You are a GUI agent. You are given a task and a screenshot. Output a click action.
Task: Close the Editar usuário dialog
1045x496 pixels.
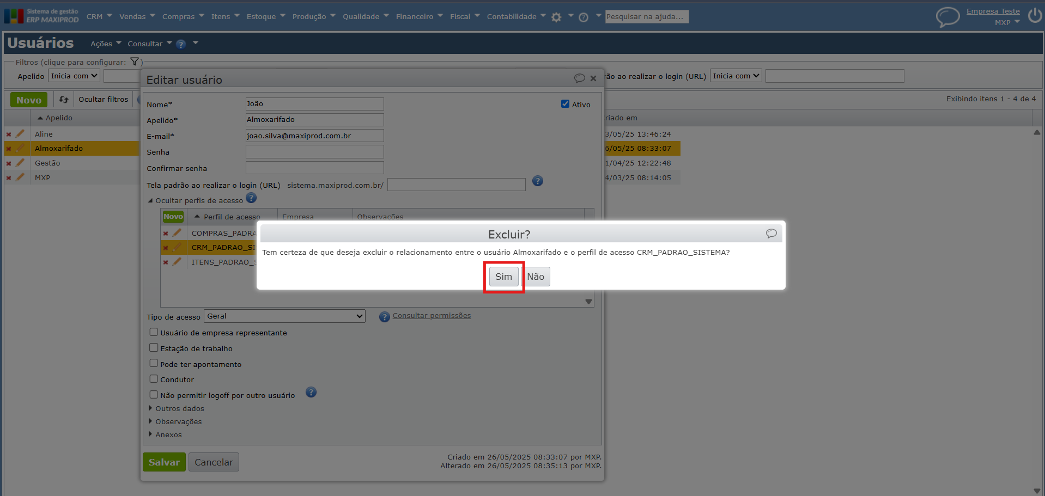coord(593,78)
